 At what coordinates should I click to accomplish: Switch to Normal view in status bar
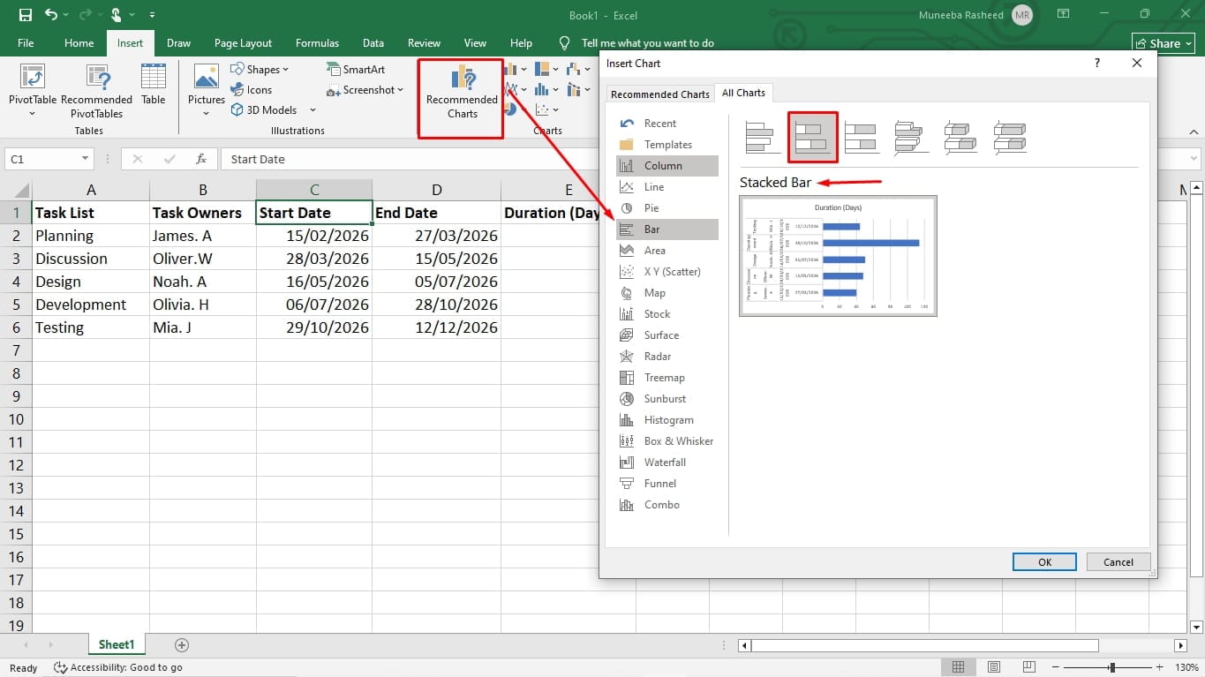pyautogui.click(x=957, y=667)
